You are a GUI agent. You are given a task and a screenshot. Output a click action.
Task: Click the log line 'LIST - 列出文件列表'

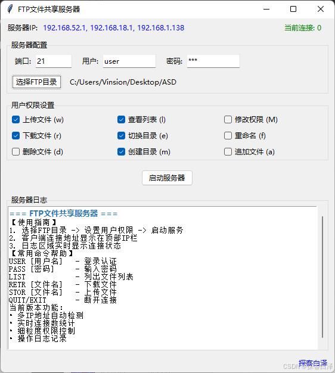71,277
